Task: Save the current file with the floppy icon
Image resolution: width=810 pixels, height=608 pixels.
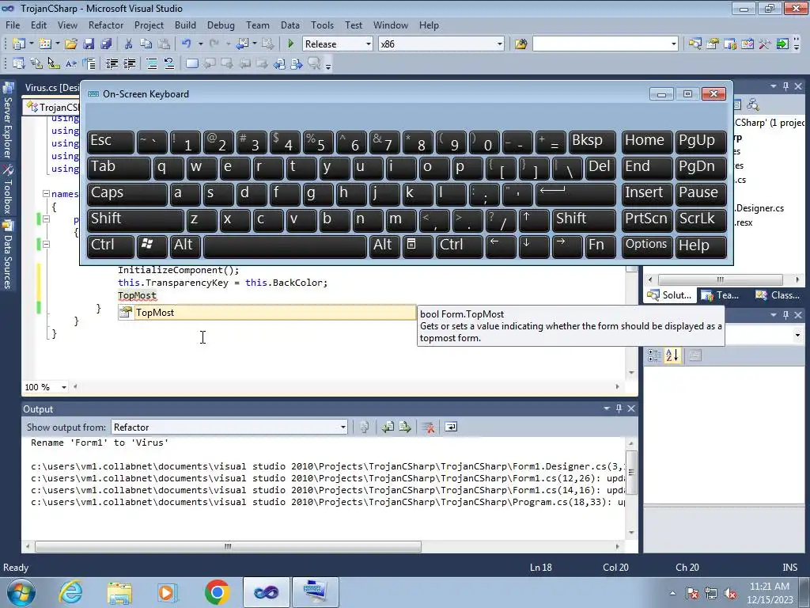Action: (89, 44)
